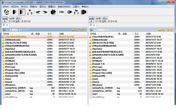
Task: Click 本地磁盘 (C:) breadcrumb in the left panel
Action: tap(16, 30)
